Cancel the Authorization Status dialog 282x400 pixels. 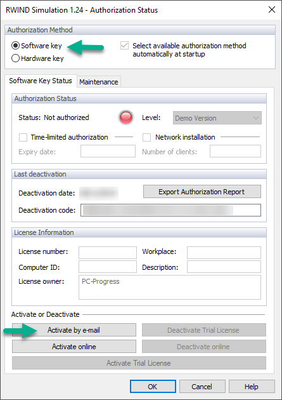202,387
